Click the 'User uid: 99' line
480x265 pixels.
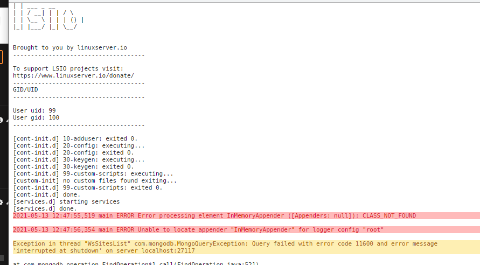[34, 110]
